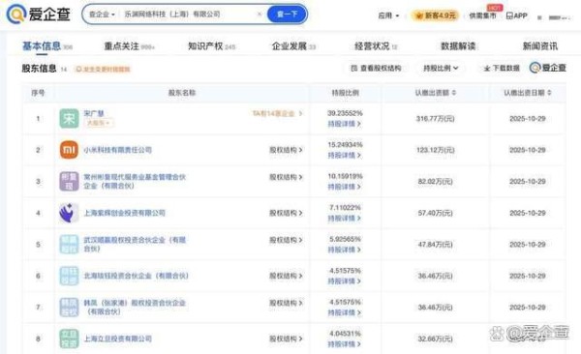581x354 pixels.
Task: Sort by 认缴出资日期 column header arrows
Action: 549,93
